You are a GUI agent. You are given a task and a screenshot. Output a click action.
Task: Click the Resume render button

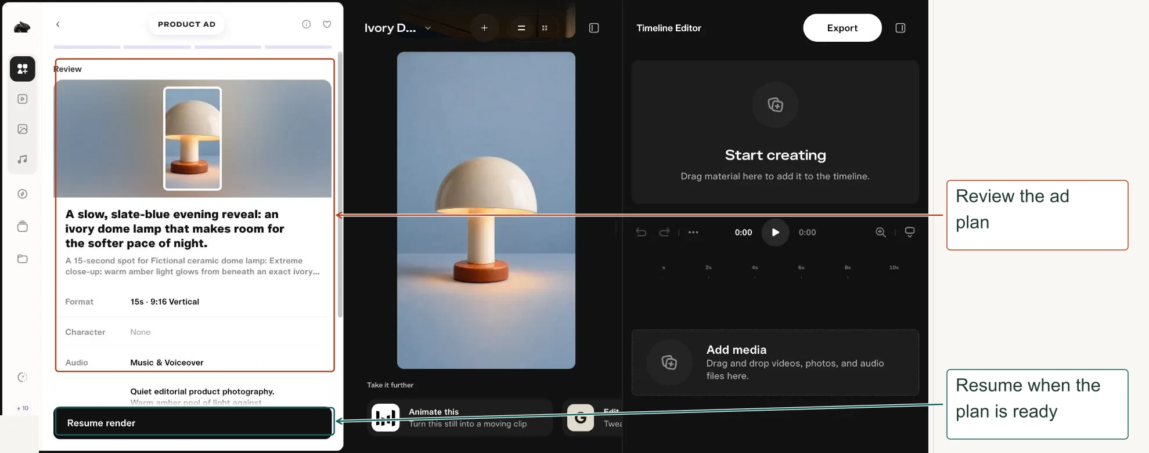(193, 423)
